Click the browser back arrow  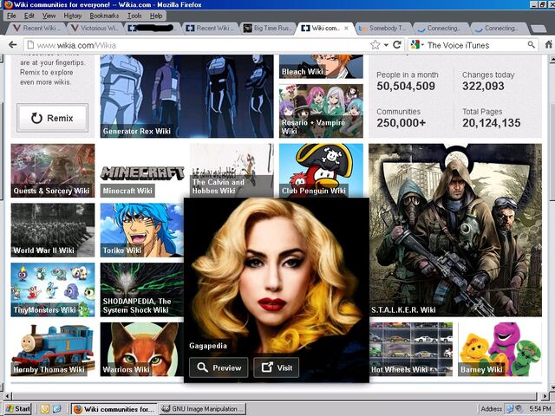(13, 45)
